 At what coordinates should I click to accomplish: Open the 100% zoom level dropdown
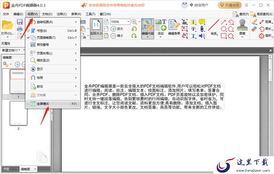click(128, 22)
